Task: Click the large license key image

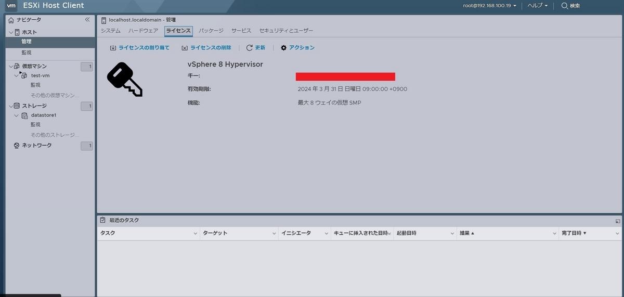Action: pos(125,79)
